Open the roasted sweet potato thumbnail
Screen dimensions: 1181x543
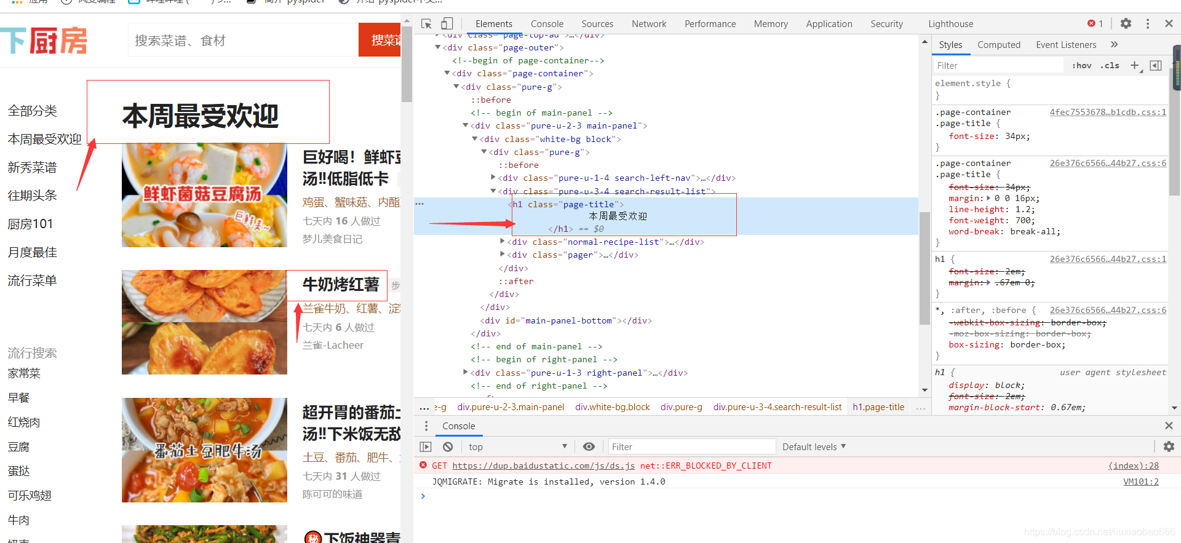click(204, 322)
